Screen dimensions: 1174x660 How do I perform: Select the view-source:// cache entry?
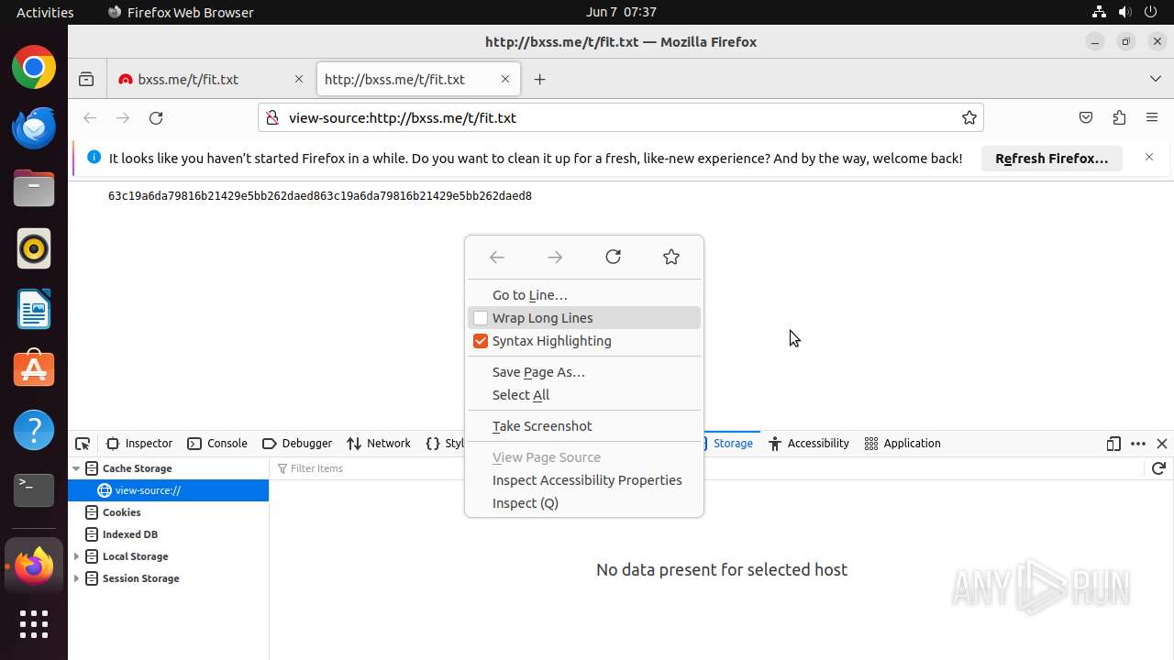click(169, 490)
